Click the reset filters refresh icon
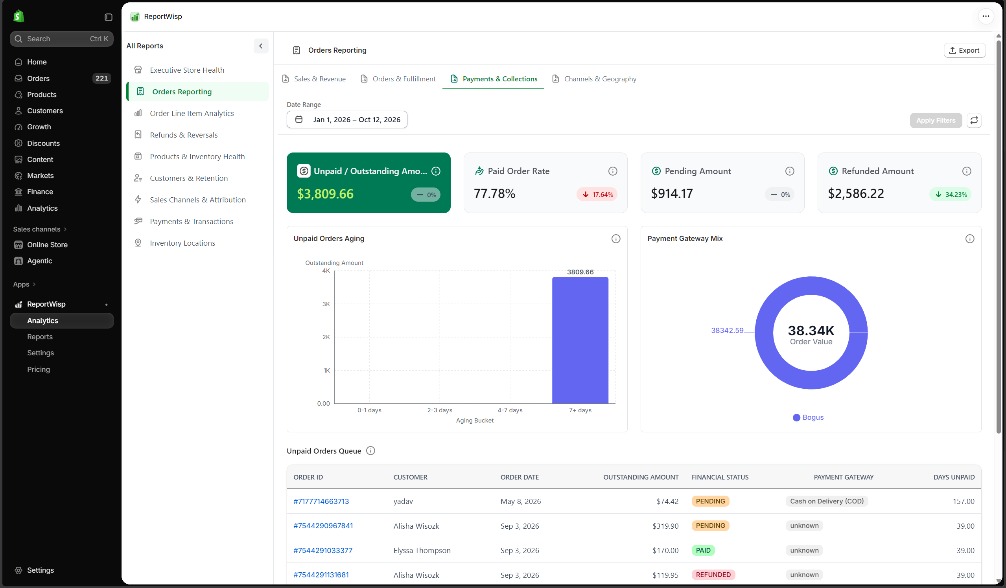 [974, 121]
